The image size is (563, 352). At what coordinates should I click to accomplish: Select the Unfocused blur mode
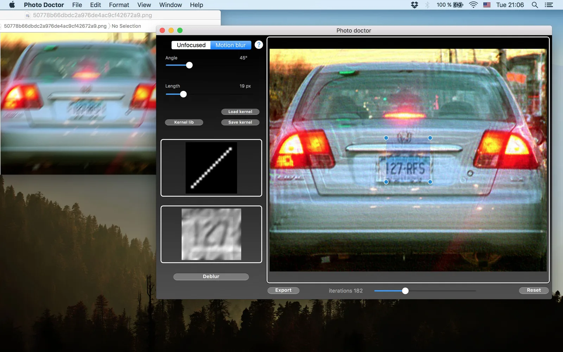191,45
